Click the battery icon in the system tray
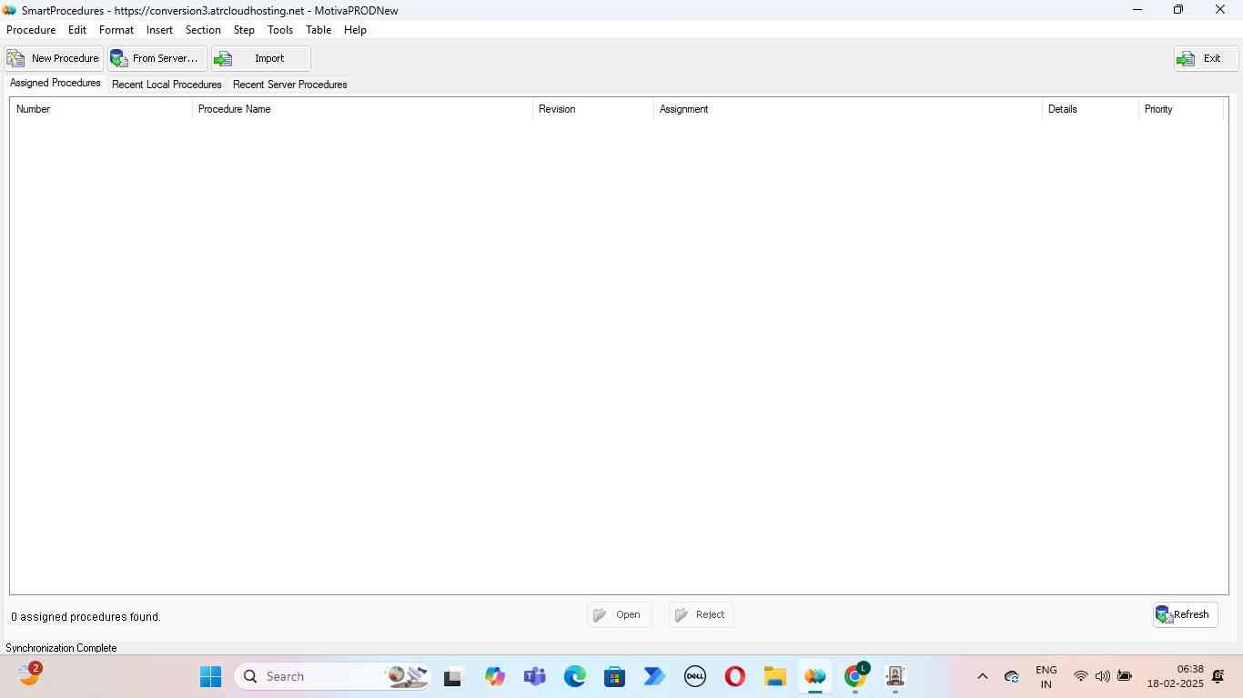The image size is (1243, 698). click(x=1125, y=677)
